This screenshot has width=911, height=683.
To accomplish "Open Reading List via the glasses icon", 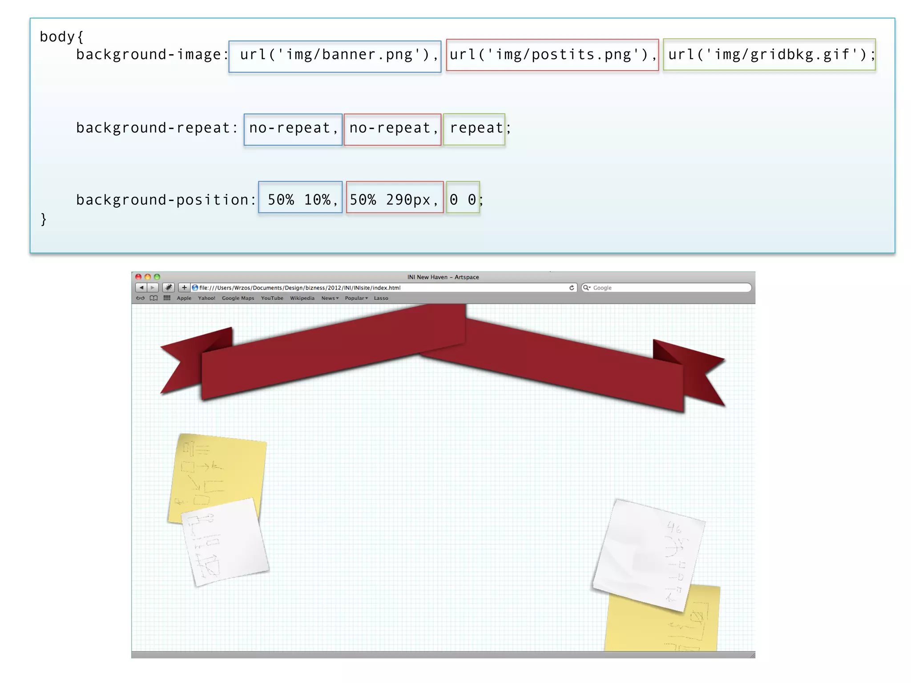I will (141, 298).
